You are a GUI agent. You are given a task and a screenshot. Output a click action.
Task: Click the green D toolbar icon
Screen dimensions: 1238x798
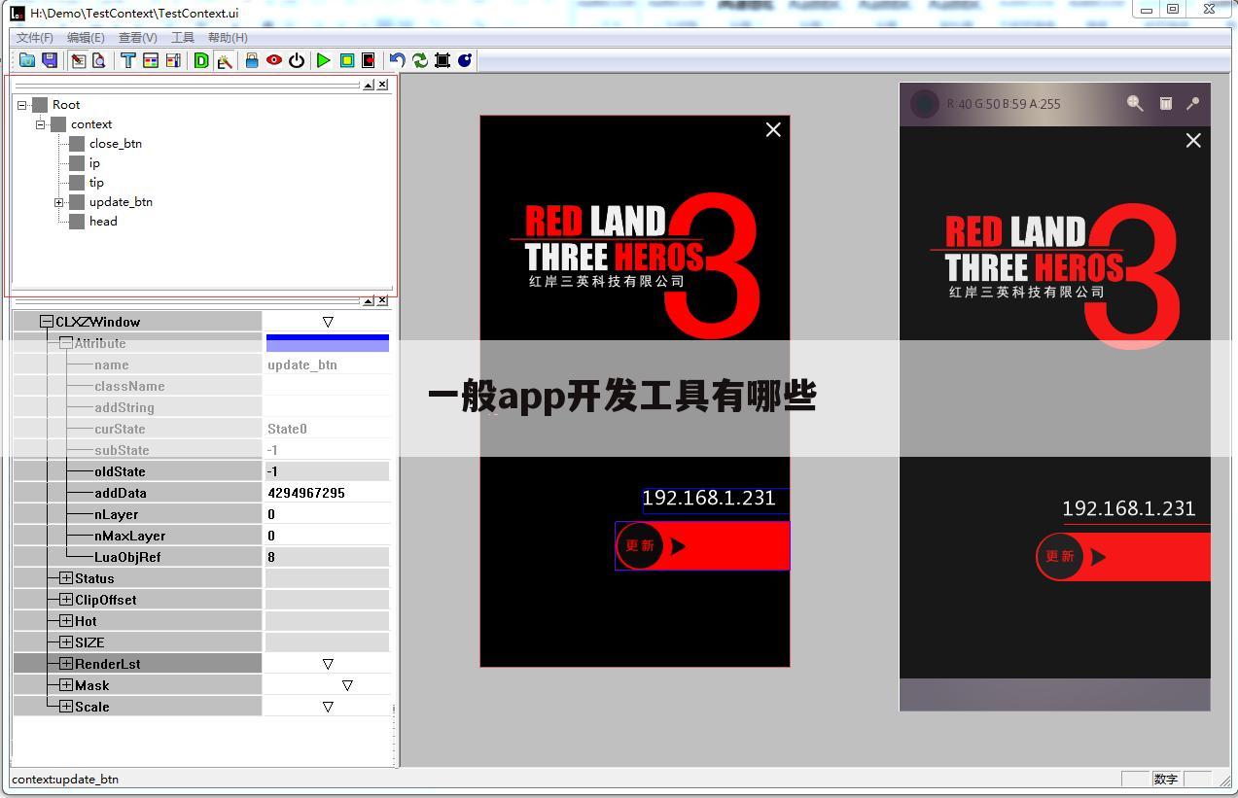click(x=201, y=60)
